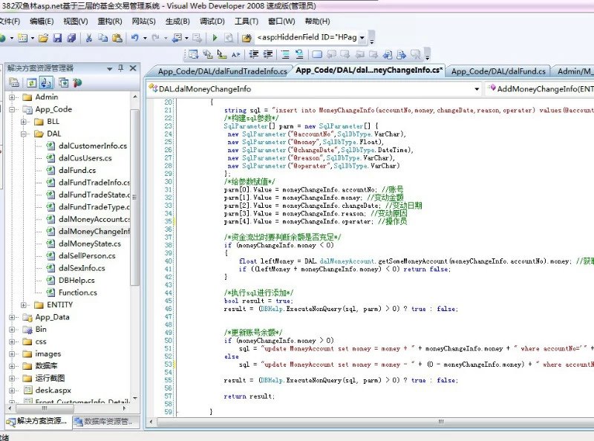Screen dimensions: 594x441
Task: Close the Solution Explorer panel
Action: tap(133, 68)
